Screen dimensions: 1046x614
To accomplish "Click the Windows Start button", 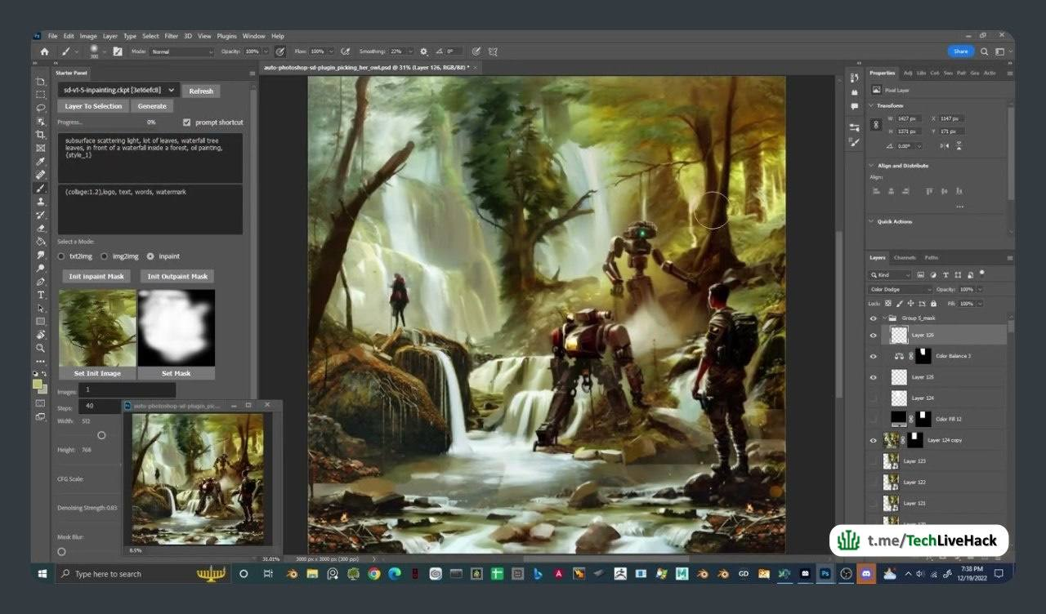I will click(x=43, y=574).
